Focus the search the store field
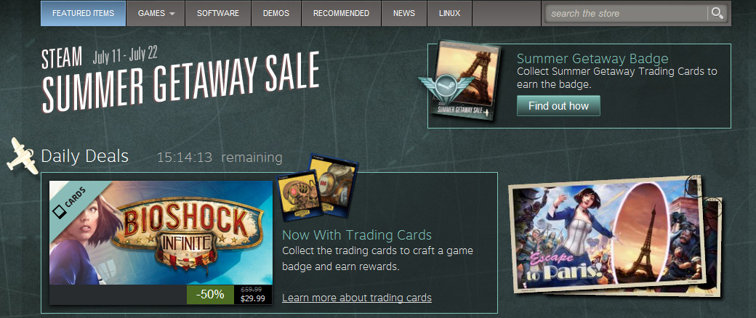This screenshot has width=756, height=318. pos(627,14)
